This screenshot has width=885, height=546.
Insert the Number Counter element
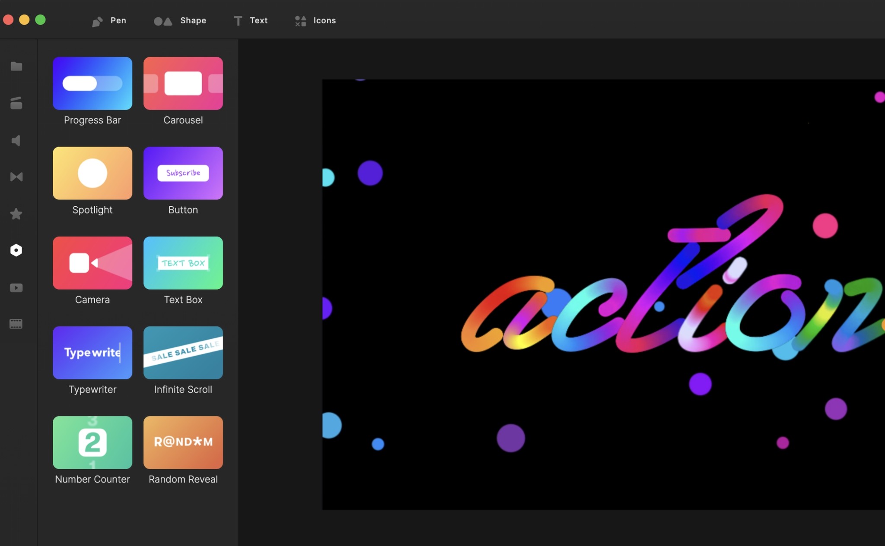click(92, 442)
